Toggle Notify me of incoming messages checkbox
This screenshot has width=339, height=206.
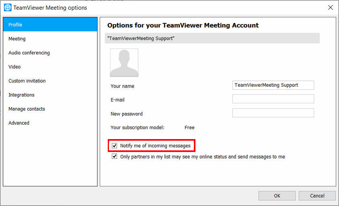point(114,146)
